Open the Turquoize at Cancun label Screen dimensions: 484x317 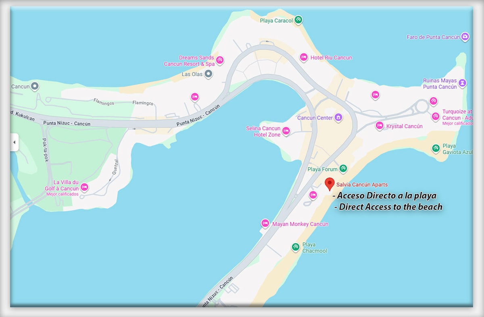click(x=457, y=115)
